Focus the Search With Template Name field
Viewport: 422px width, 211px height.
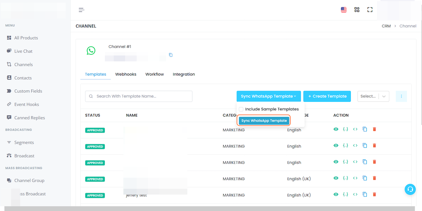(x=139, y=96)
